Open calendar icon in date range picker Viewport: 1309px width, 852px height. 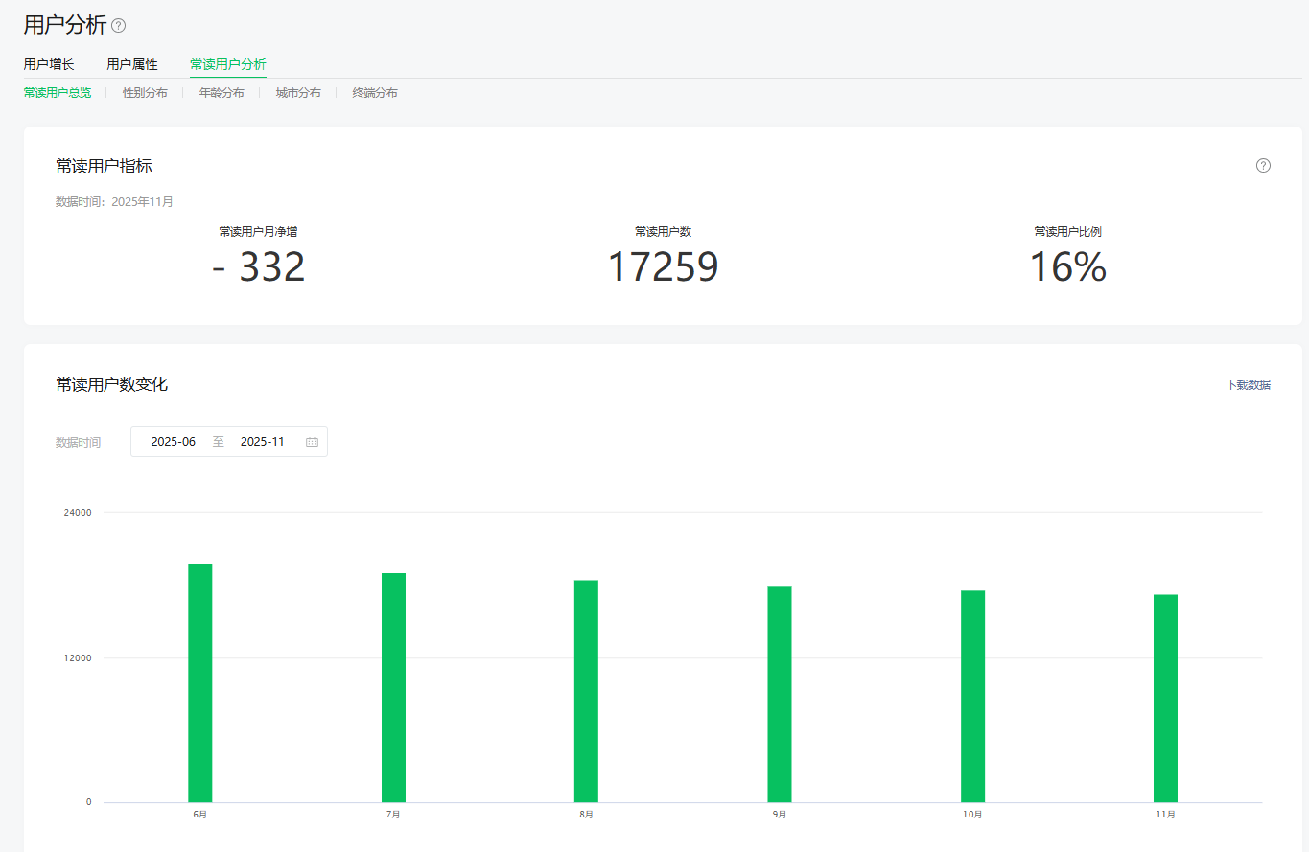(312, 442)
